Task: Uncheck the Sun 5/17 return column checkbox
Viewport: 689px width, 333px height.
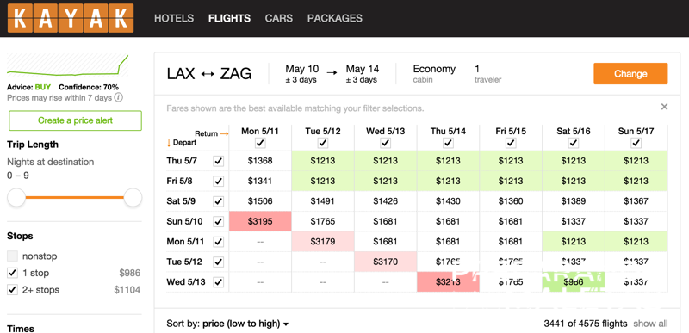Action: (x=636, y=143)
